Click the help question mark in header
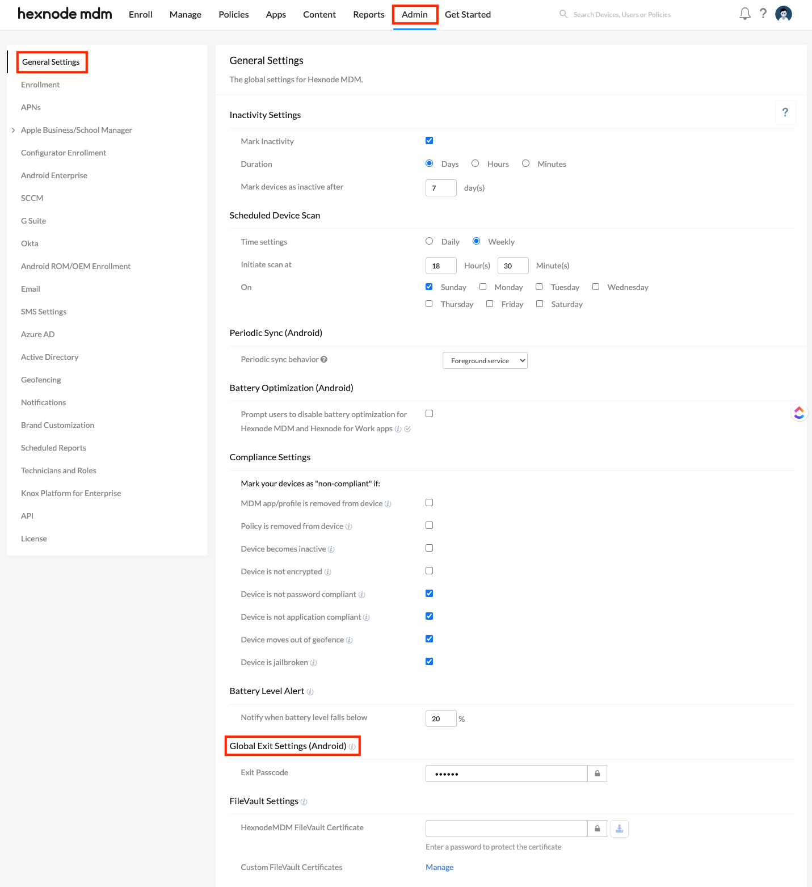Screen dimensions: 812x887 (763, 14)
